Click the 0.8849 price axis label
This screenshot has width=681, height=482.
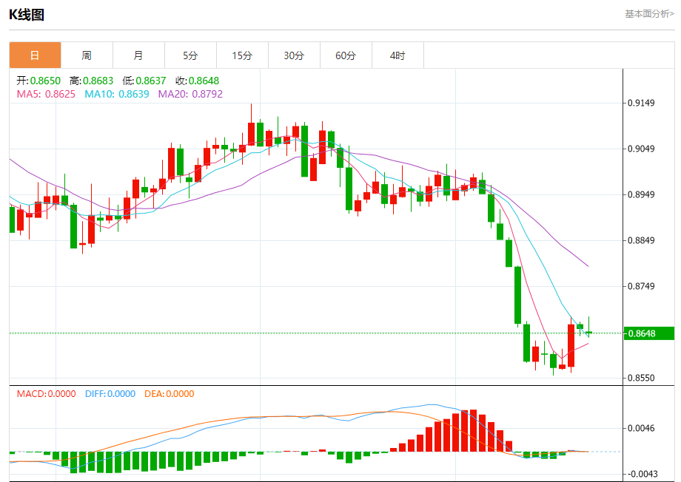click(x=642, y=240)
